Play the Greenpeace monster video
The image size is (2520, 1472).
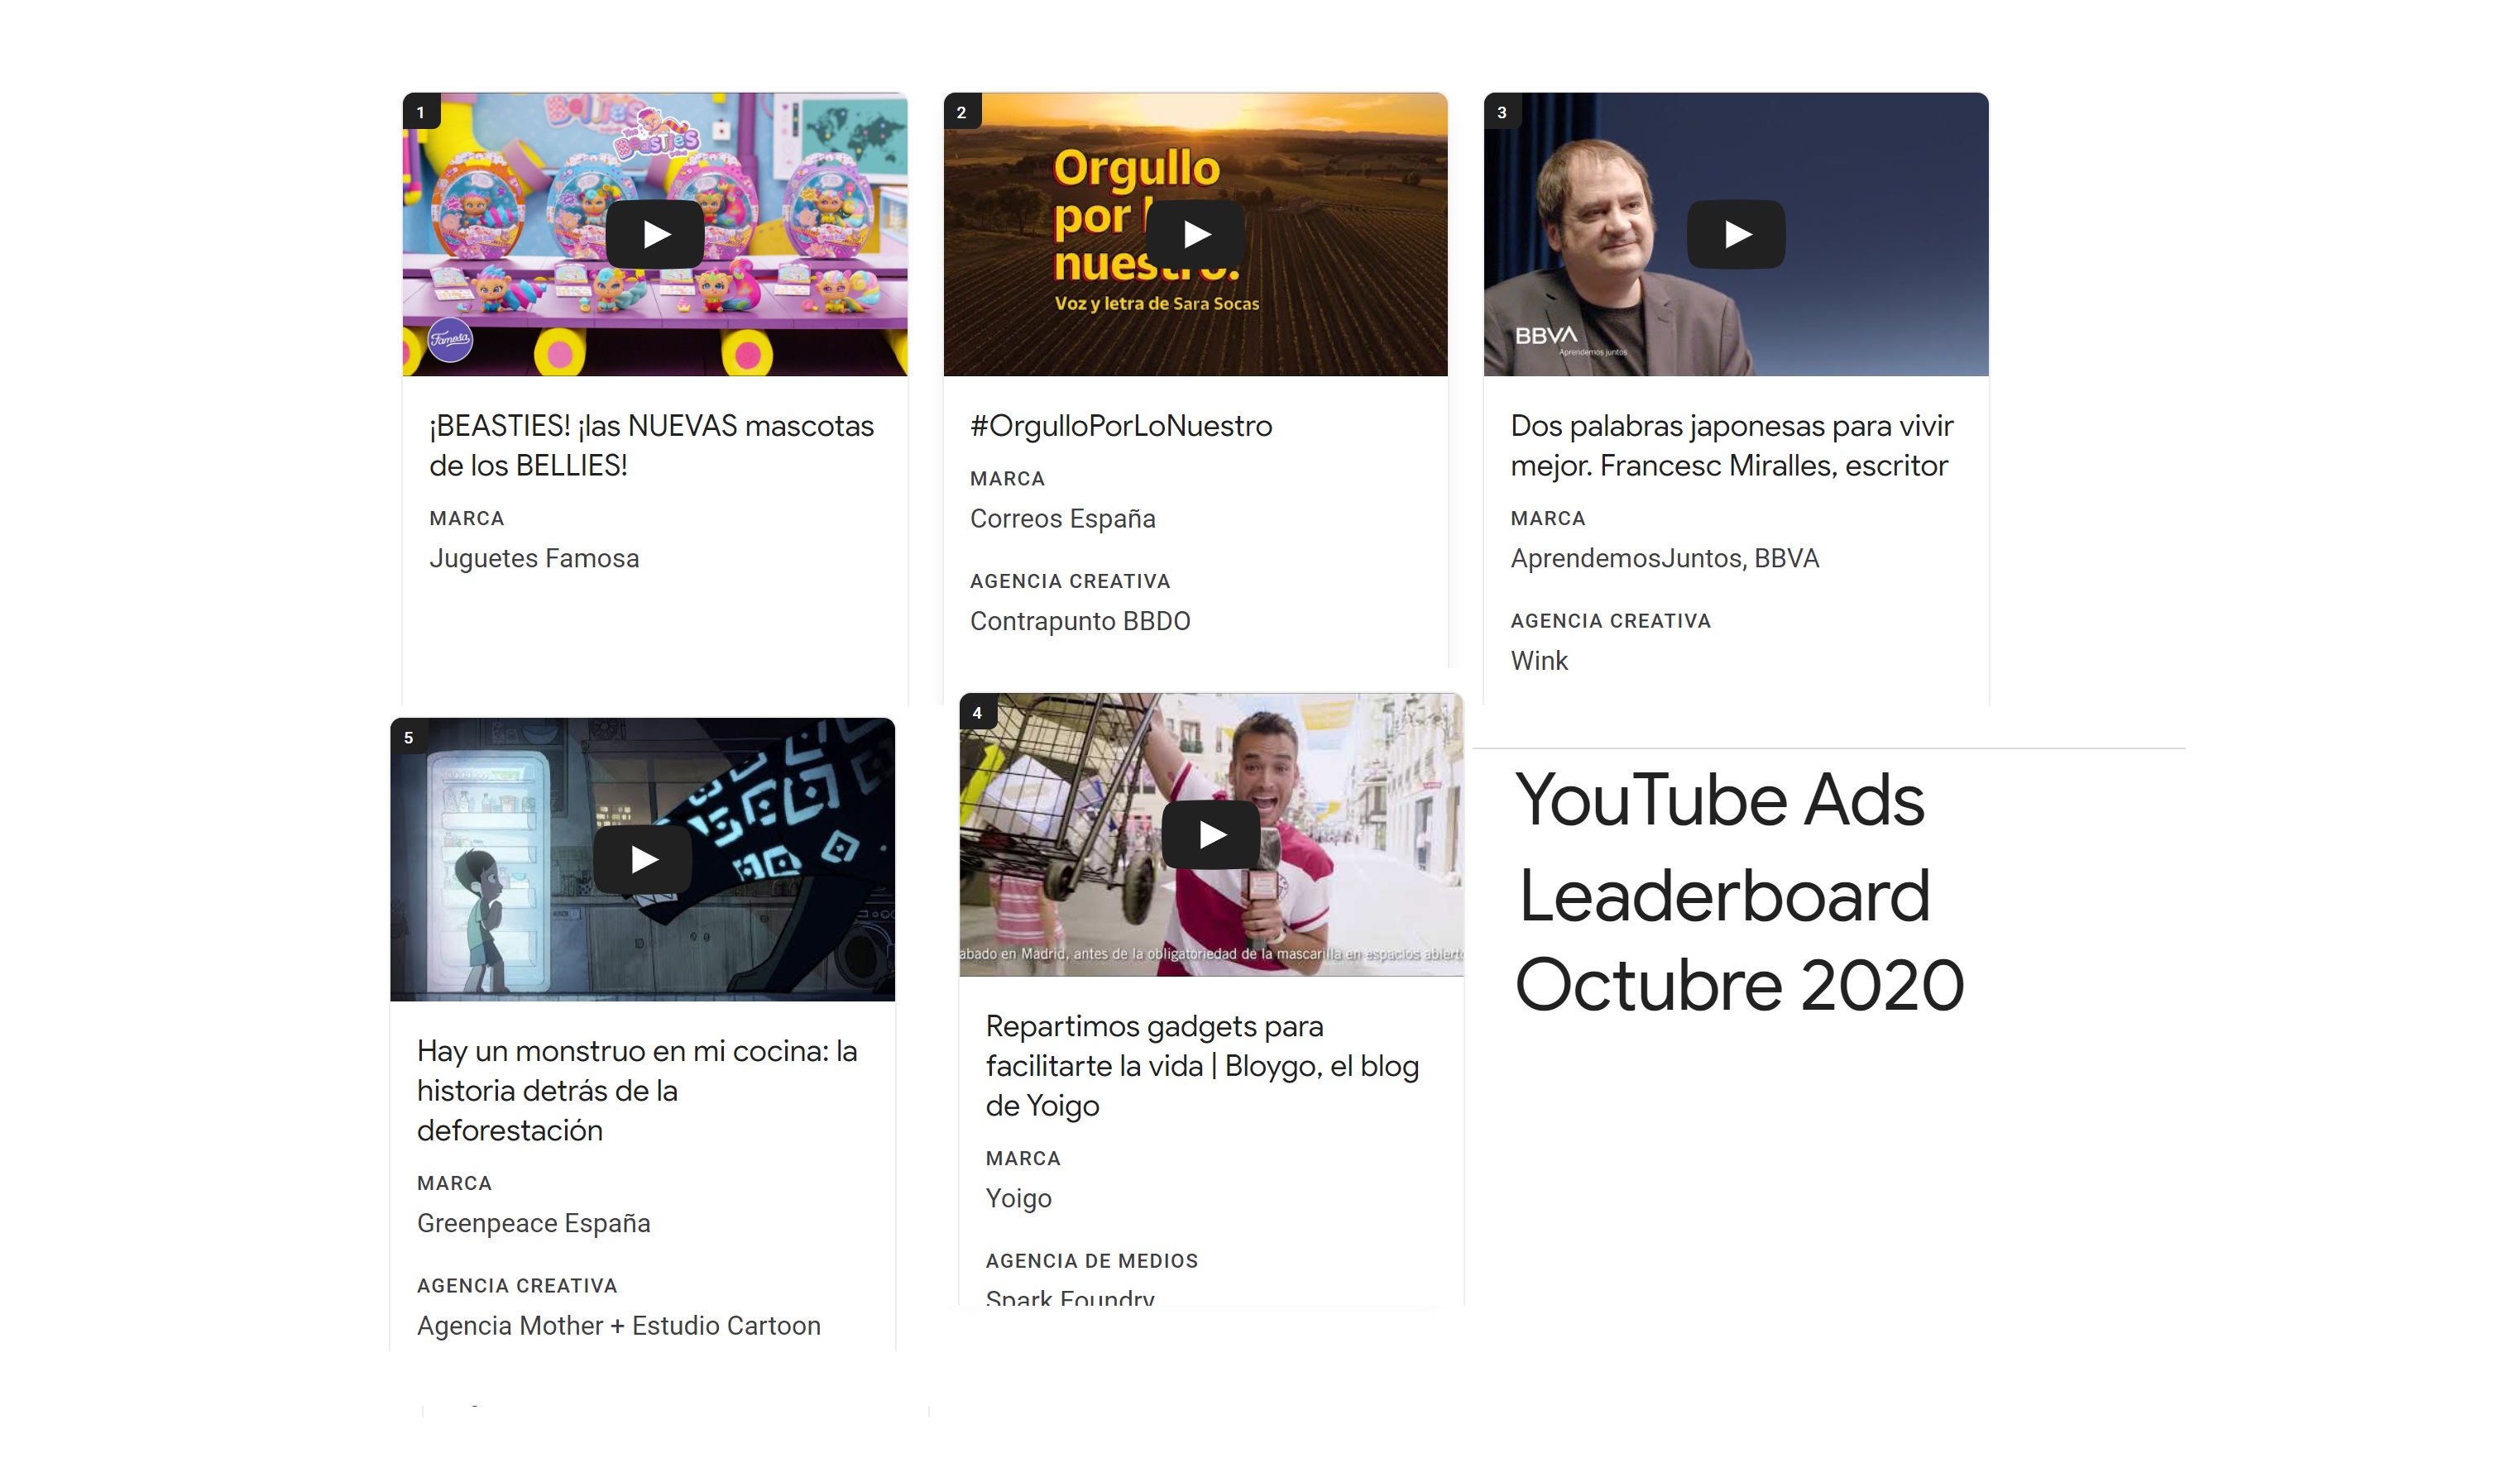(x=642, y=859)
